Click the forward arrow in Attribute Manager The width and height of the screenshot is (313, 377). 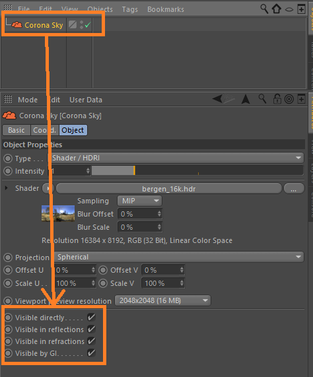click(x=229, y=98)
